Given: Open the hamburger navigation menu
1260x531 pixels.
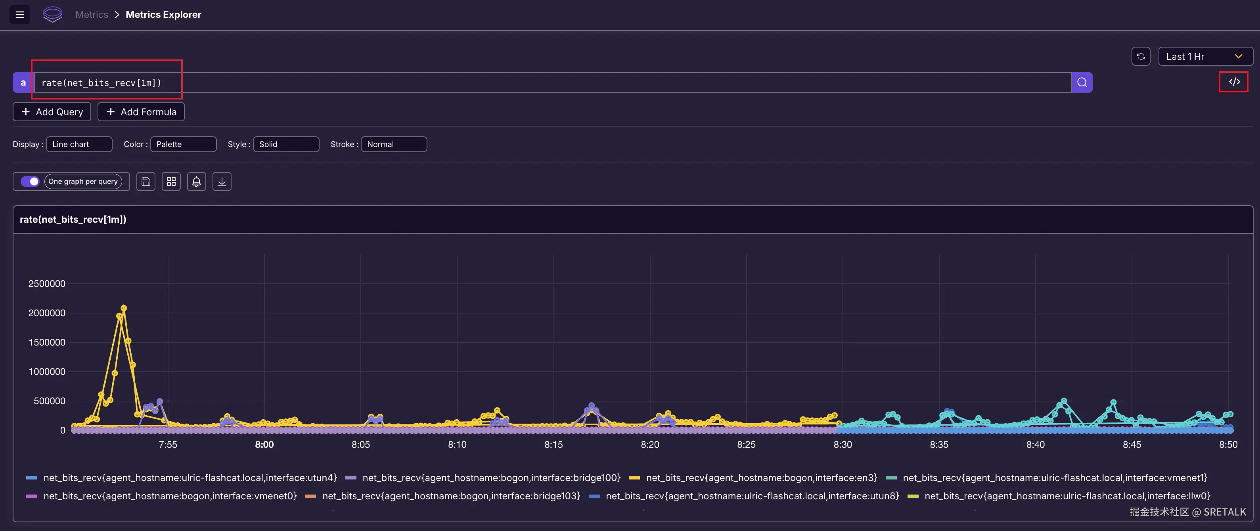Looking at the screenshot, I should (19, 15).
